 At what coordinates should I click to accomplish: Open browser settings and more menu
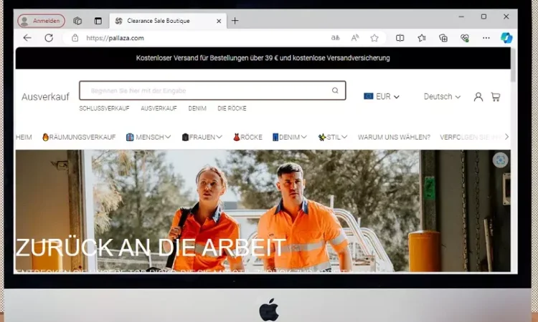[x=486, y=38]
